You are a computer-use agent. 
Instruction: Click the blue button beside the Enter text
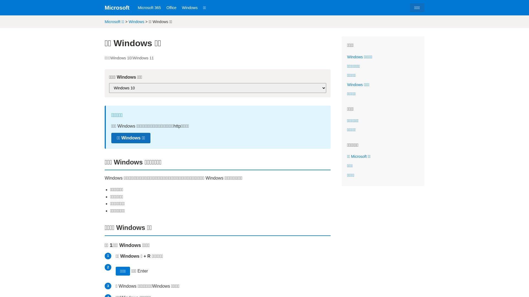(123, 271)
